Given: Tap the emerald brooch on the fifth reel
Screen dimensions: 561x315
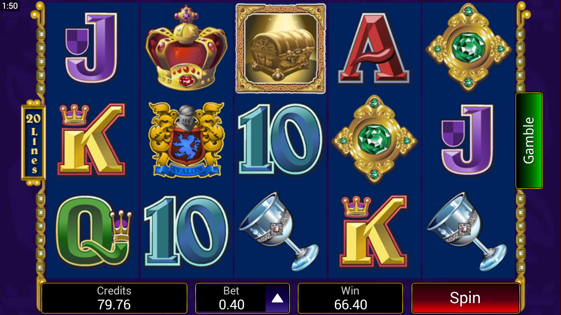Looking at the screenshot, I should (x=469, y=47).
